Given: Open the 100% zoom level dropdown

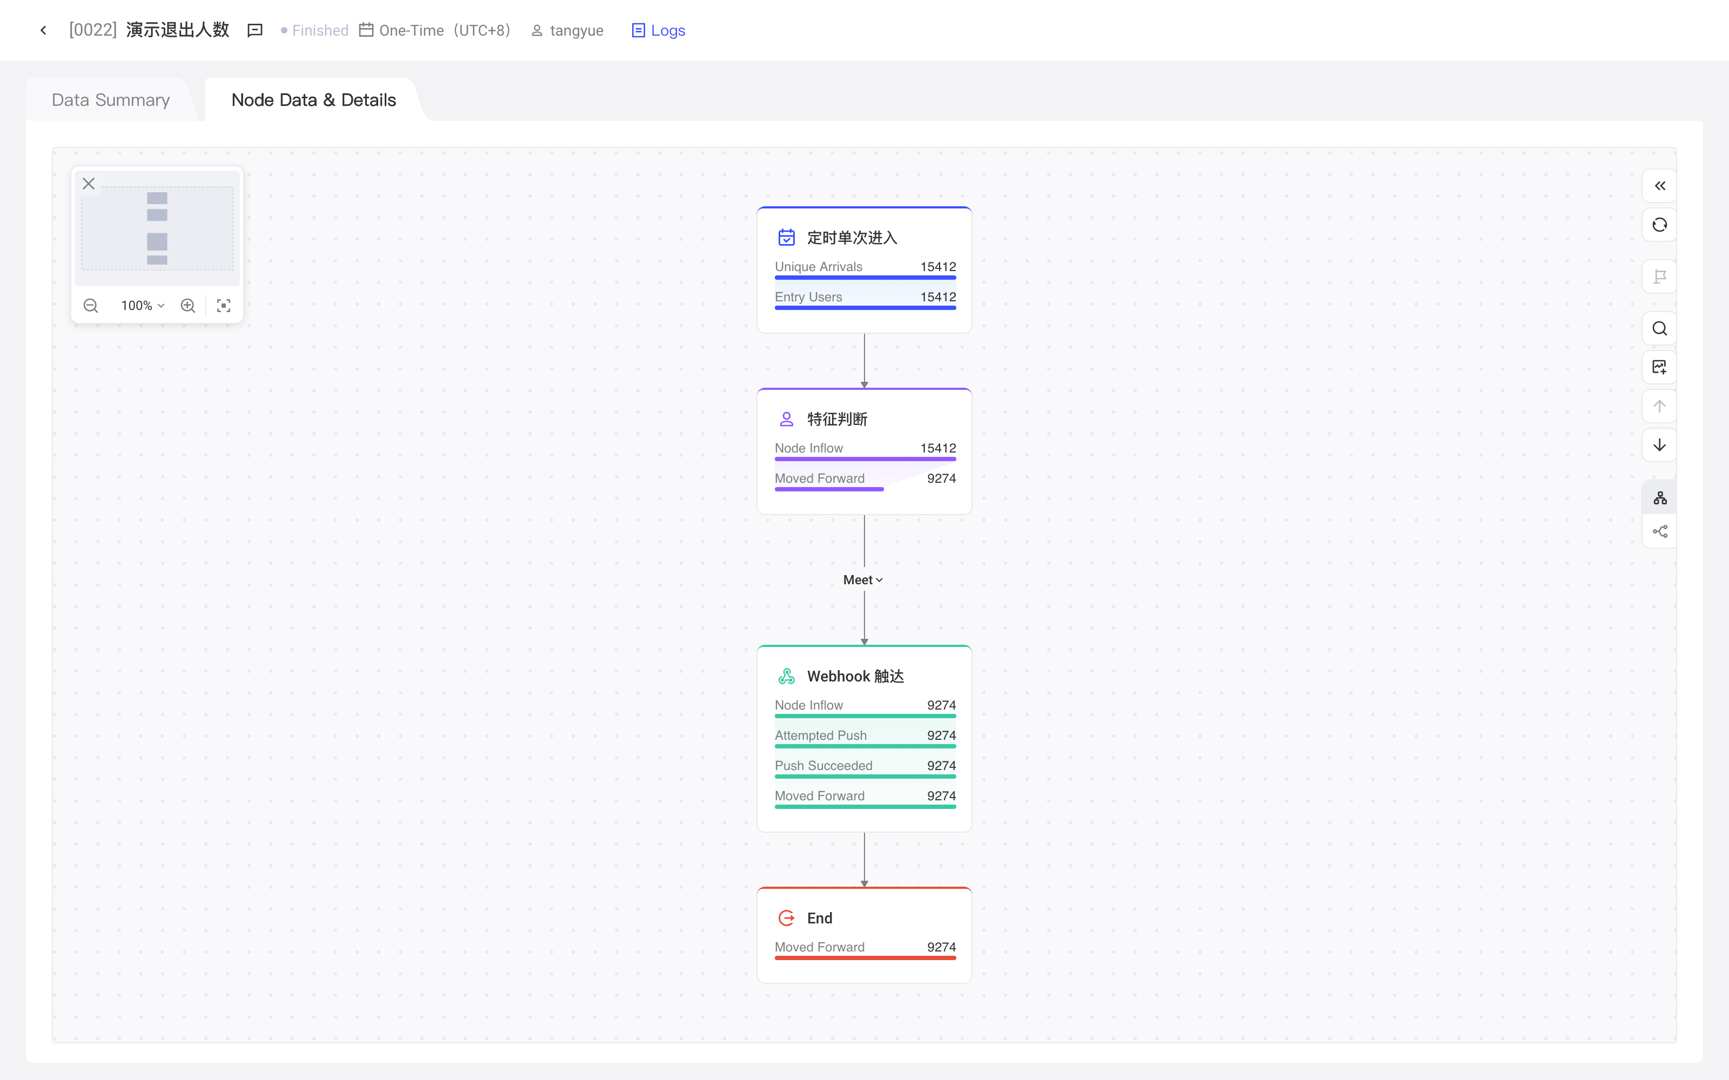Looking at the screenshot, I should [x=143, y=306].
